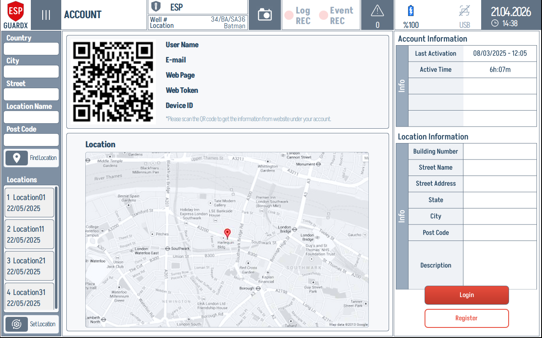The width and height of the screenshot is (542, 338).
Task: Click the QR code image
Action: [114, 81]
